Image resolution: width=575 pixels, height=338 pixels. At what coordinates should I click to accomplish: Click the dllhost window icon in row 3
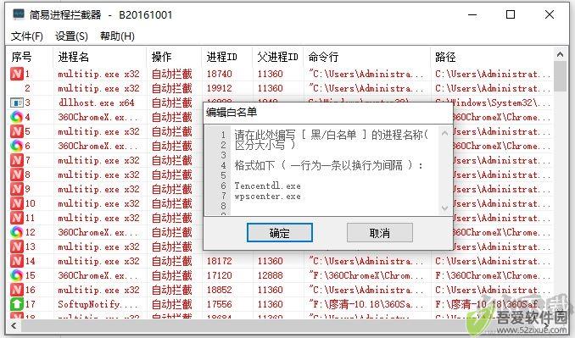point(16,103)
